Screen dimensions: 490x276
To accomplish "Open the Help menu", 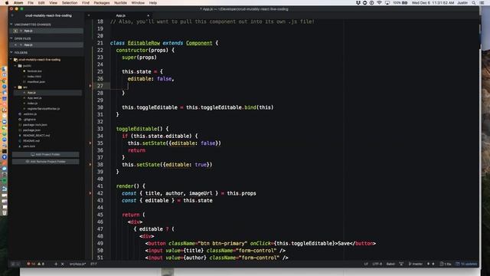I will (153, 3).
